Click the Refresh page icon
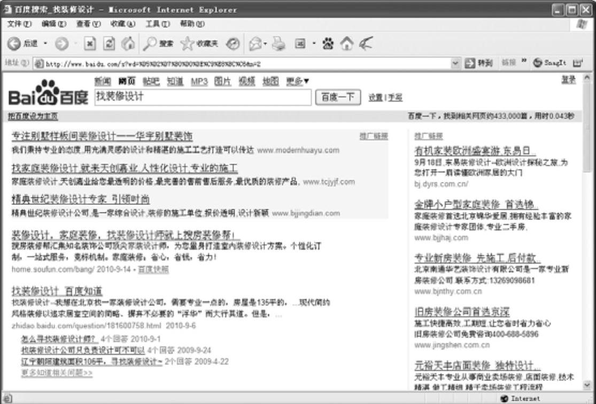The width and height of the screenshot is (596, 404). tap(109, 44)
